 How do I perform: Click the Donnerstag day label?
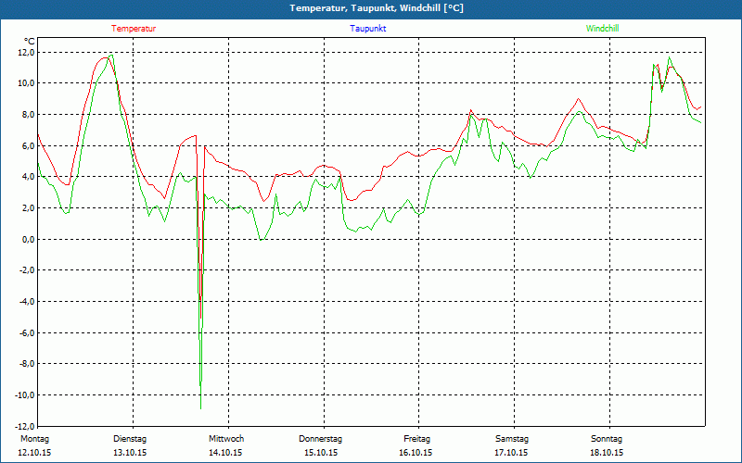point(320,439)
